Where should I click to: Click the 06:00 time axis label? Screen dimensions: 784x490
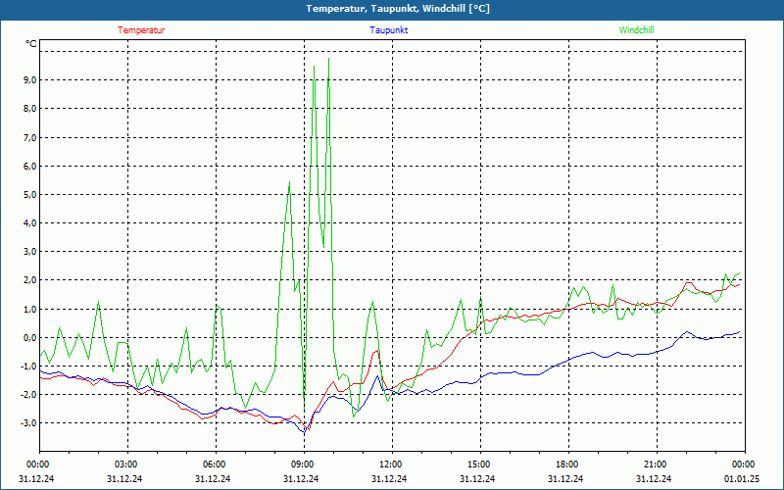tap(215, 465)
